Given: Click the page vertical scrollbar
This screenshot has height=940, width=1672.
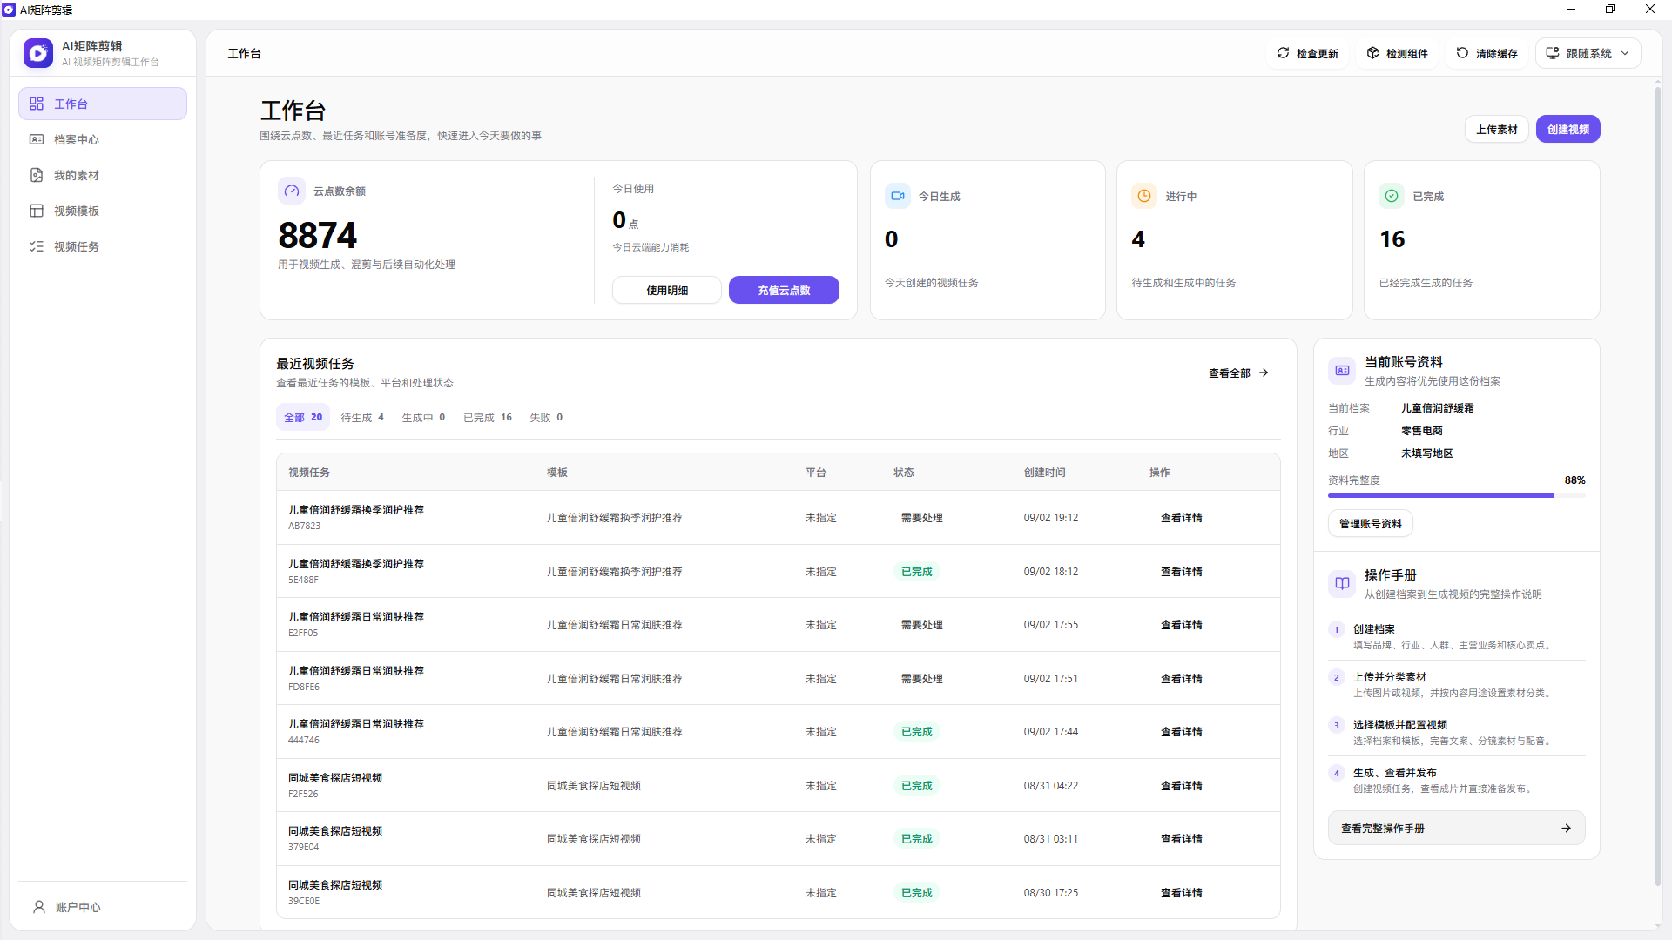Looking at the screenshot, I should click(x=1658, y=487).
